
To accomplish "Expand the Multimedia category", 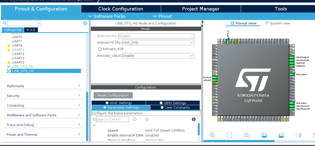I will click(x=44, y=86).
